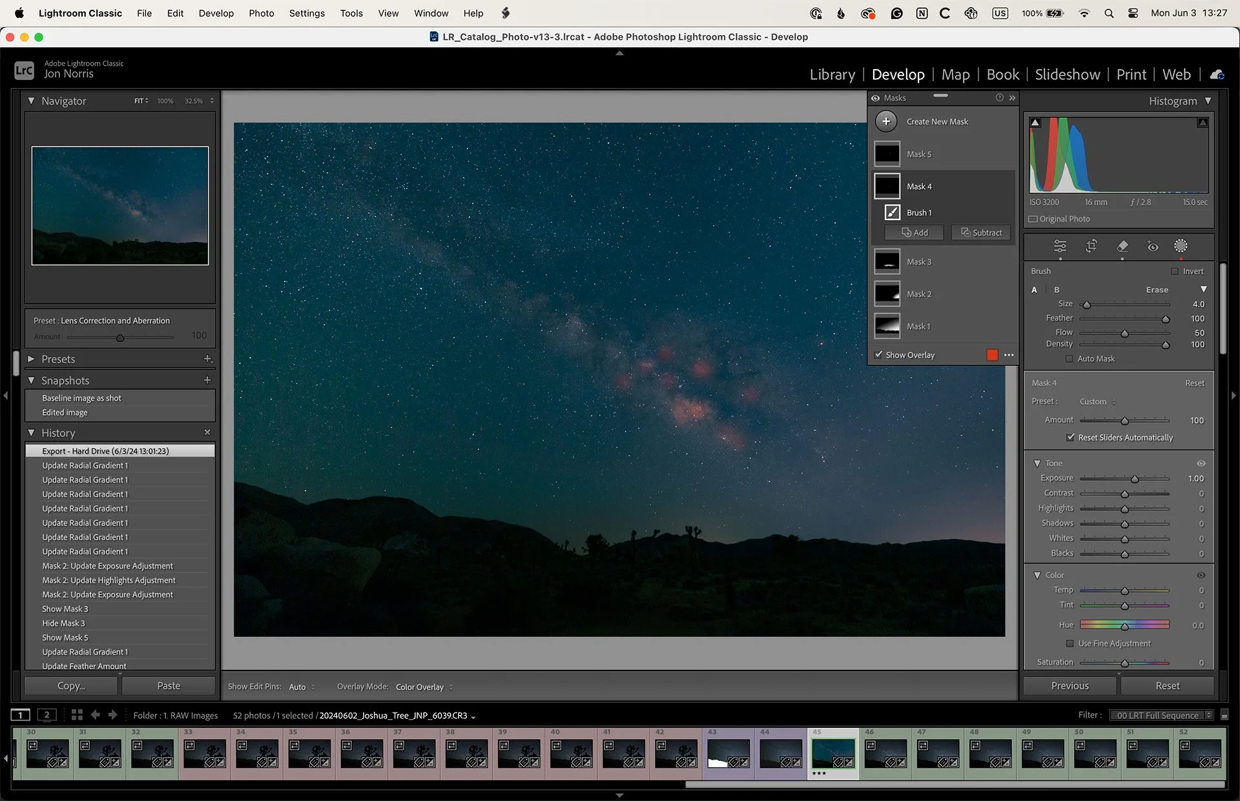Clear History with the X icon
This screenshot has width=1240, height=801.
point(207,432)
